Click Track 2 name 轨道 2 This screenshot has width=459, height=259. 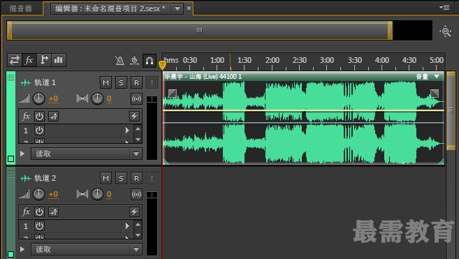point(45,178)
